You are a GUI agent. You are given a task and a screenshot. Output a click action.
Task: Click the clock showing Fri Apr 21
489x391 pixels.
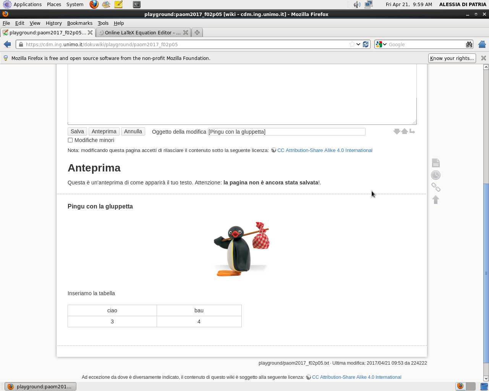[409, 5]
